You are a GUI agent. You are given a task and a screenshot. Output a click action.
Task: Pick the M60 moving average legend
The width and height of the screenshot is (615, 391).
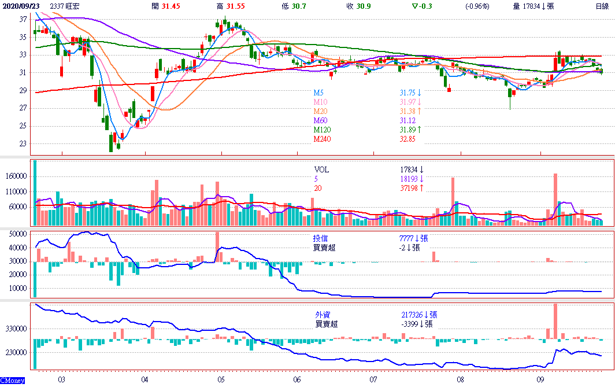(x=320, y=120)
